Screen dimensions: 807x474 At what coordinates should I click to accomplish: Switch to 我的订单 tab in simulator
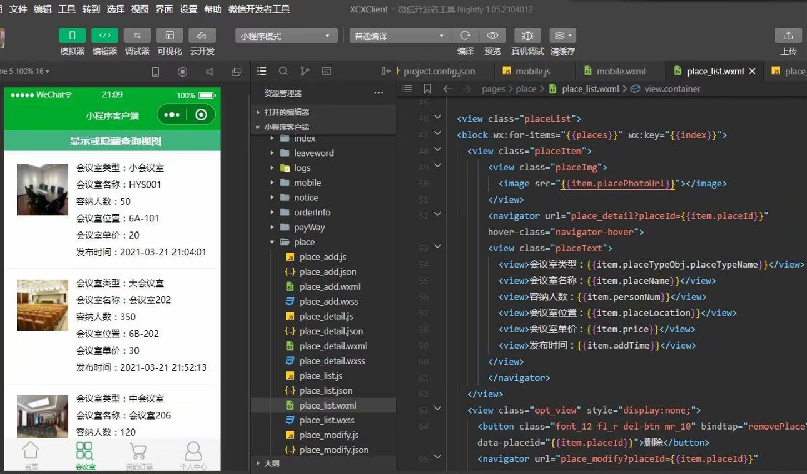tap(139, 456)
